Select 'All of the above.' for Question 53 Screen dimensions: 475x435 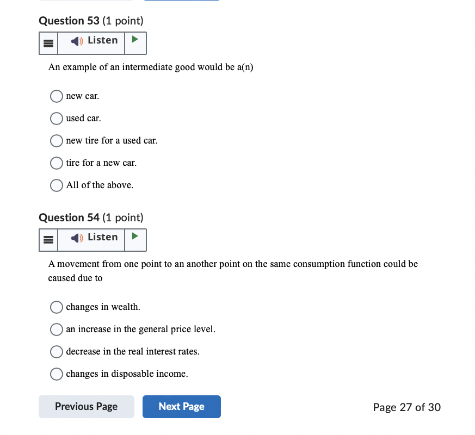(x=56, y=185)
